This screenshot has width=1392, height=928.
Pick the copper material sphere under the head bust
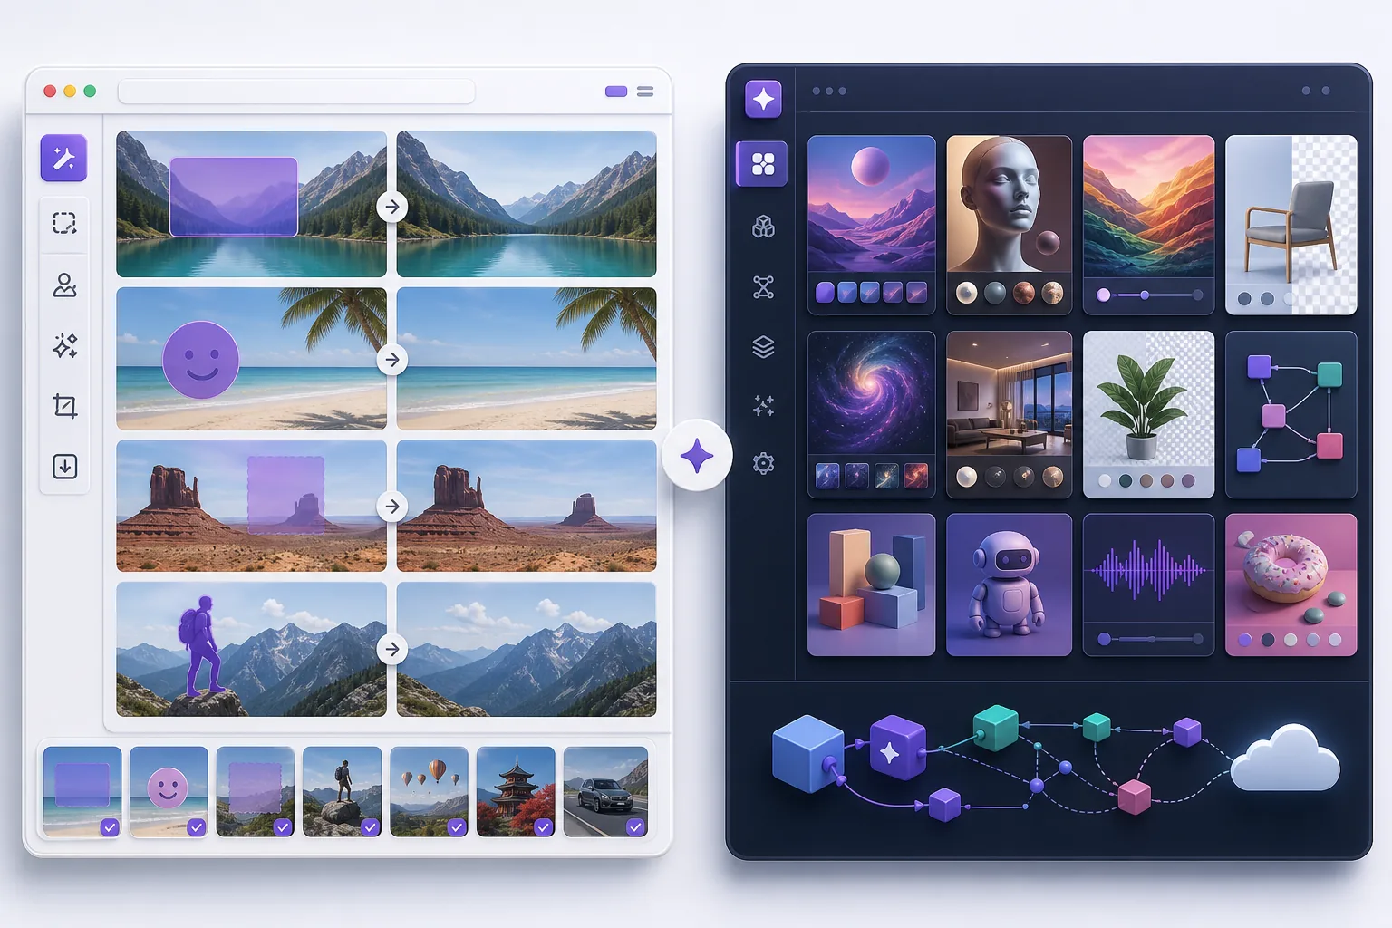[x=1023, y=293]
